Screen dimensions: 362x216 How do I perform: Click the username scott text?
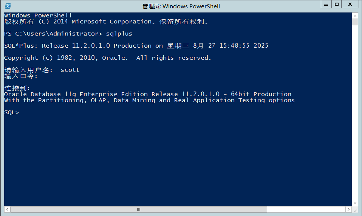click(x=70, y=70)
